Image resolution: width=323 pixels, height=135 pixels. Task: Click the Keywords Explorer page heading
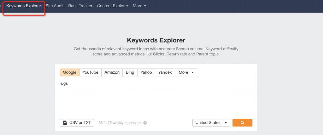156,40
